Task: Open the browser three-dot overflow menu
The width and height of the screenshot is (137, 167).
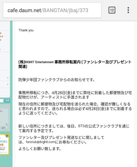Action: coord(128,10)
